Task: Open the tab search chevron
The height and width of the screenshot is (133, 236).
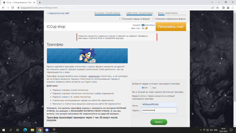Action: pyautogui.click(x=212, y=2)
